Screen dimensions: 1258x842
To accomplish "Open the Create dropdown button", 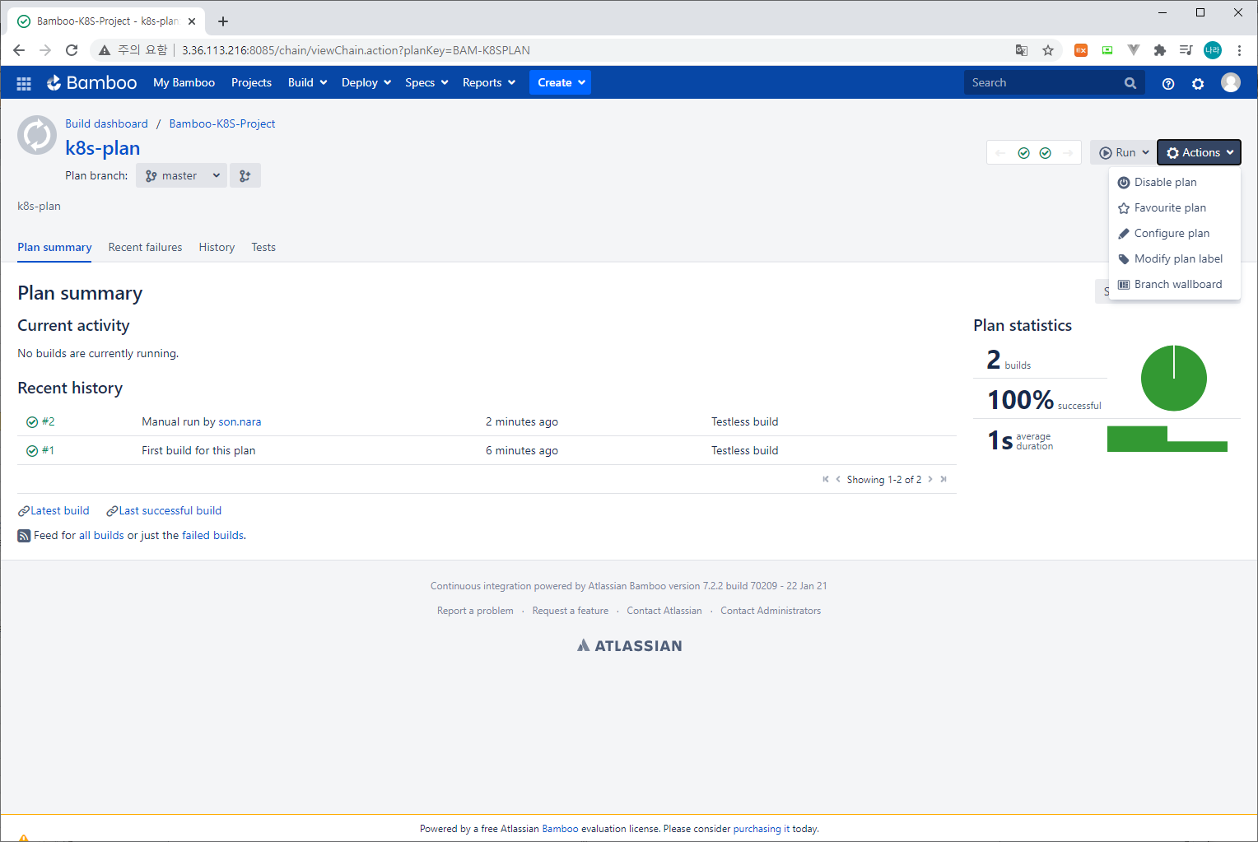I will click(x=560, y=82).
